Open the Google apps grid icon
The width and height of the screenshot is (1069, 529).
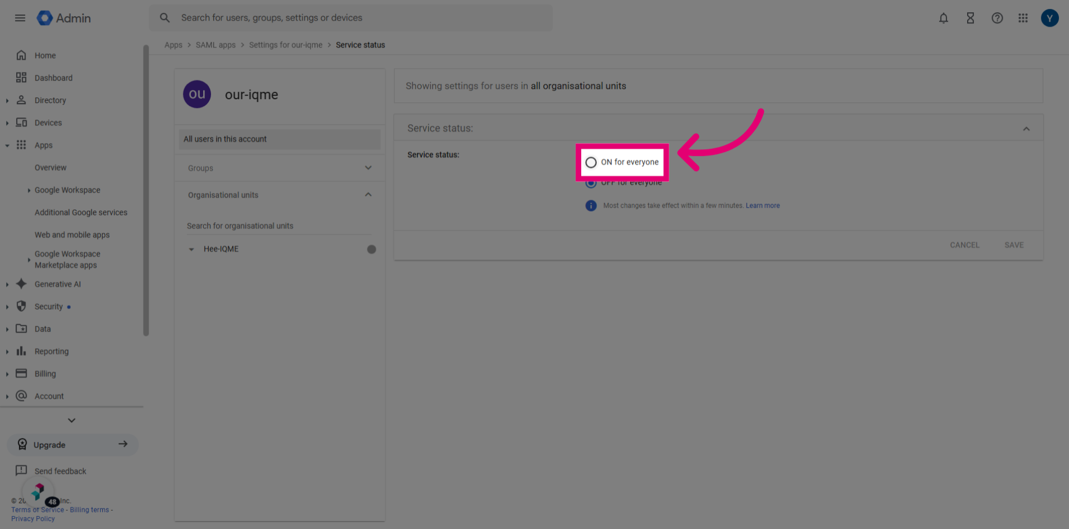[x=1023, y=18]
